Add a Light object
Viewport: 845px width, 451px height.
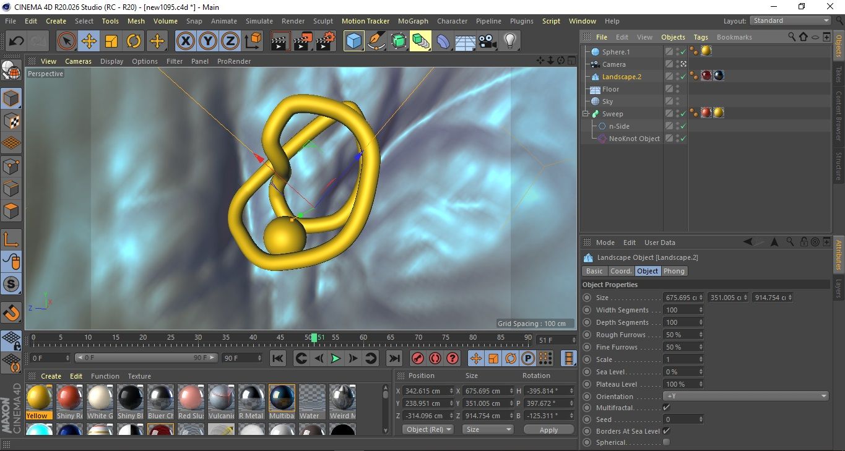point(510,41)
